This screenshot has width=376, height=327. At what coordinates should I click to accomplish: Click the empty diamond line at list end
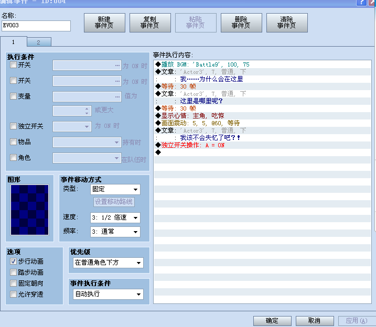262,152
